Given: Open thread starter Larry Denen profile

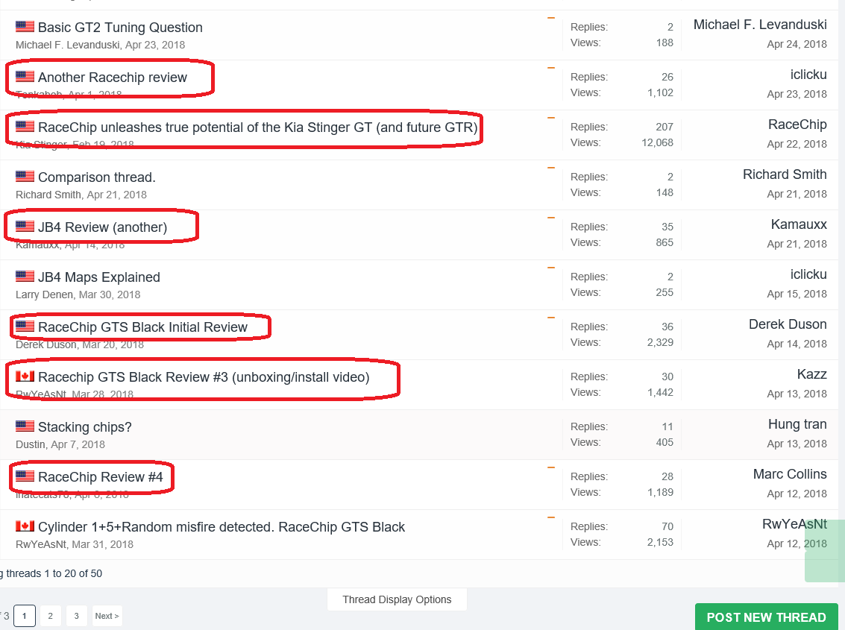Looking at the screenshot, I should [x=45, y=294].
